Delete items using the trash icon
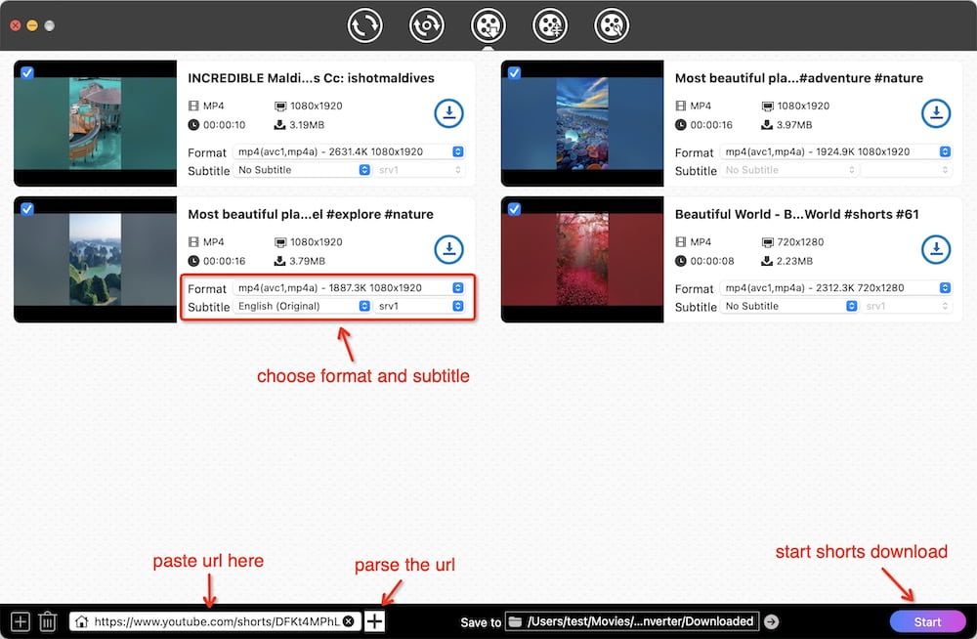This screenshot has width=977, height=639. 47,621
